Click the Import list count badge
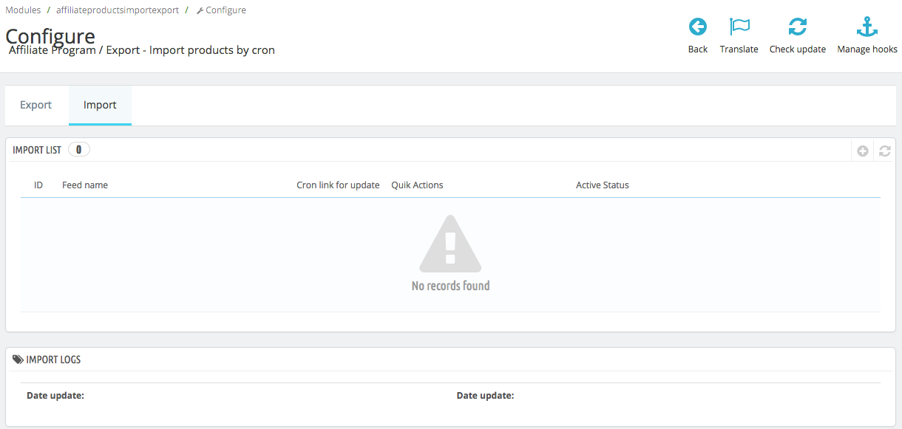This screenshot has height=429, width=902. (79, 150)
